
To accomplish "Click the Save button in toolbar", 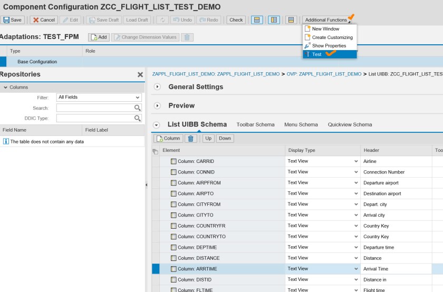I will click(13, 20).
